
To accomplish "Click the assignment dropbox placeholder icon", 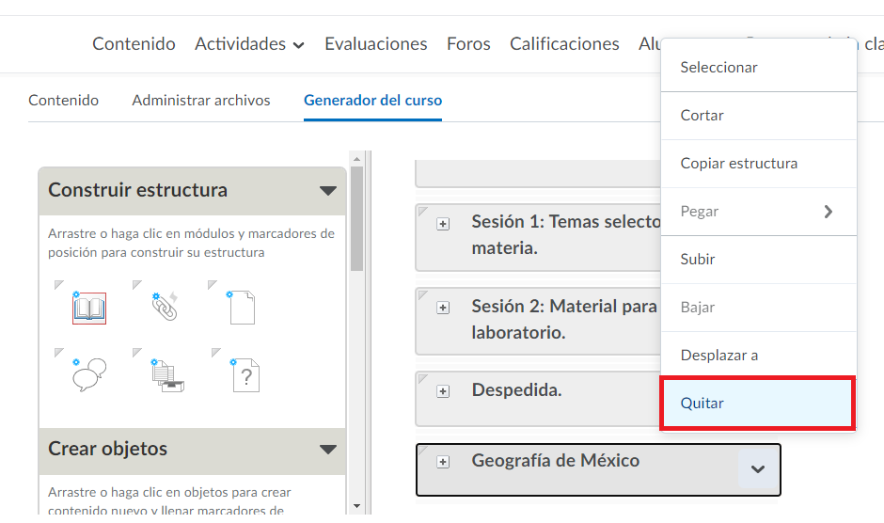I will pyautogui.click(x=166, y=375).
